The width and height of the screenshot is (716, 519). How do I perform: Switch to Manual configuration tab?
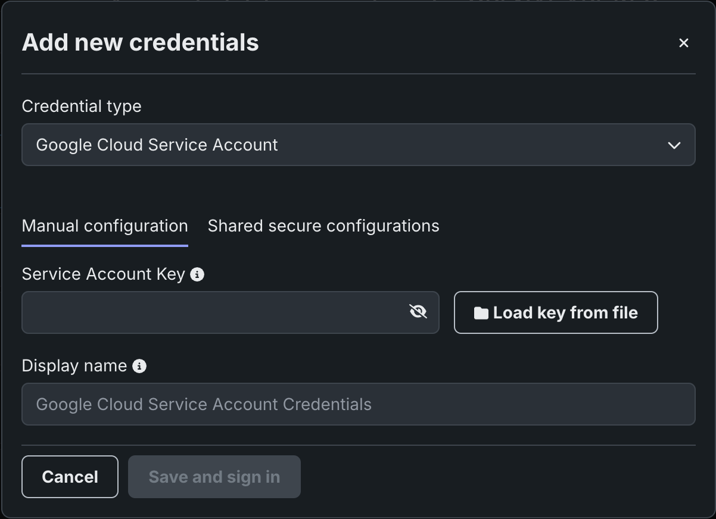[x=105, y=226]
